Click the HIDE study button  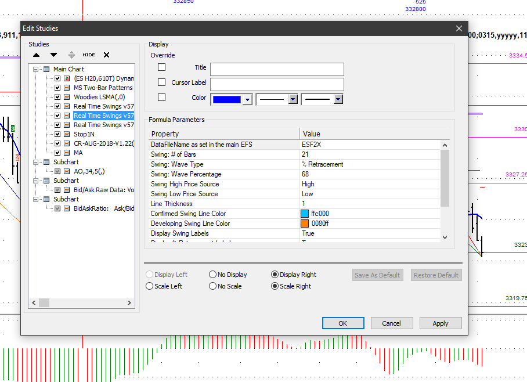click(x=89, y=55)
